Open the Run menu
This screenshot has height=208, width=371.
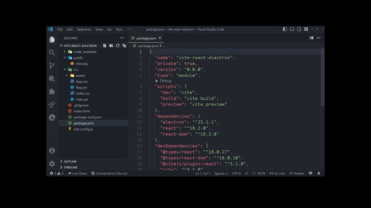pyautogui.click(x=119, y=29)
